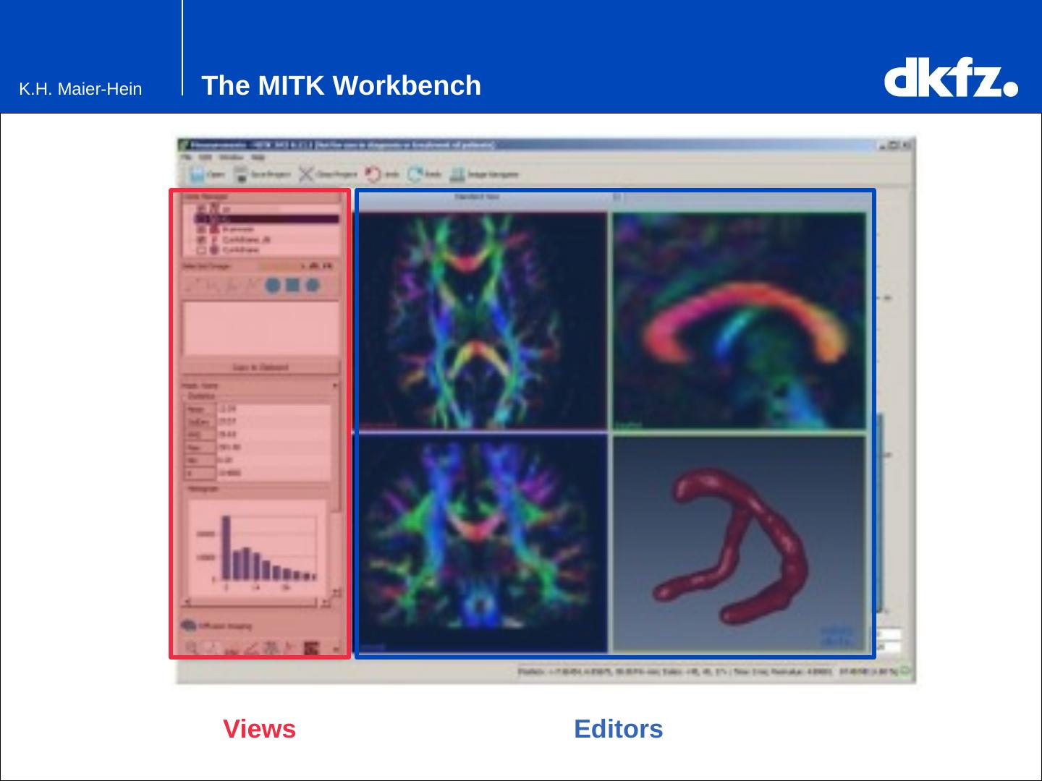Click the Save Project toolbar icon

(x=240, y=174)
